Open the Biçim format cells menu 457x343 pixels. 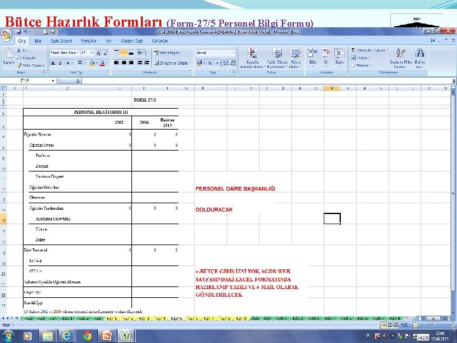pos(339,57)
